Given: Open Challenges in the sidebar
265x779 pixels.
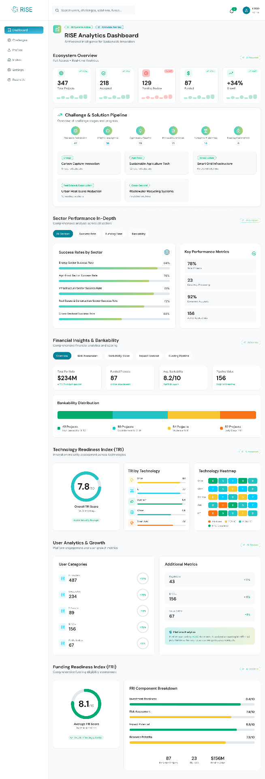Looking at the screenshot, I should (24, 40).
